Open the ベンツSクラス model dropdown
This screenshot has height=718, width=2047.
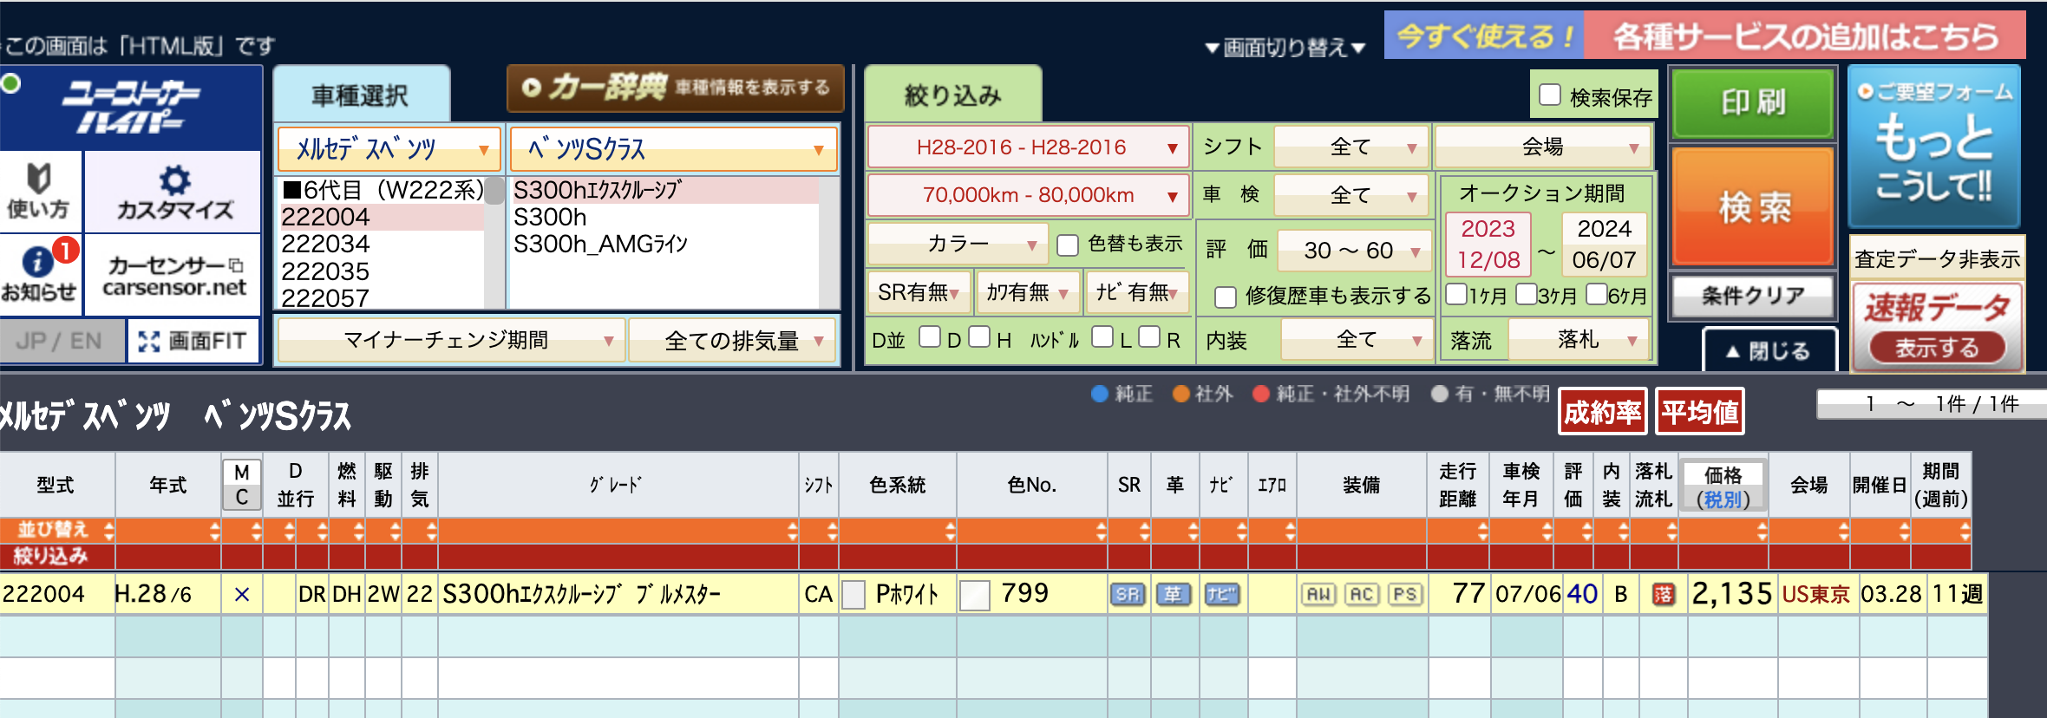tap(674, 149)
